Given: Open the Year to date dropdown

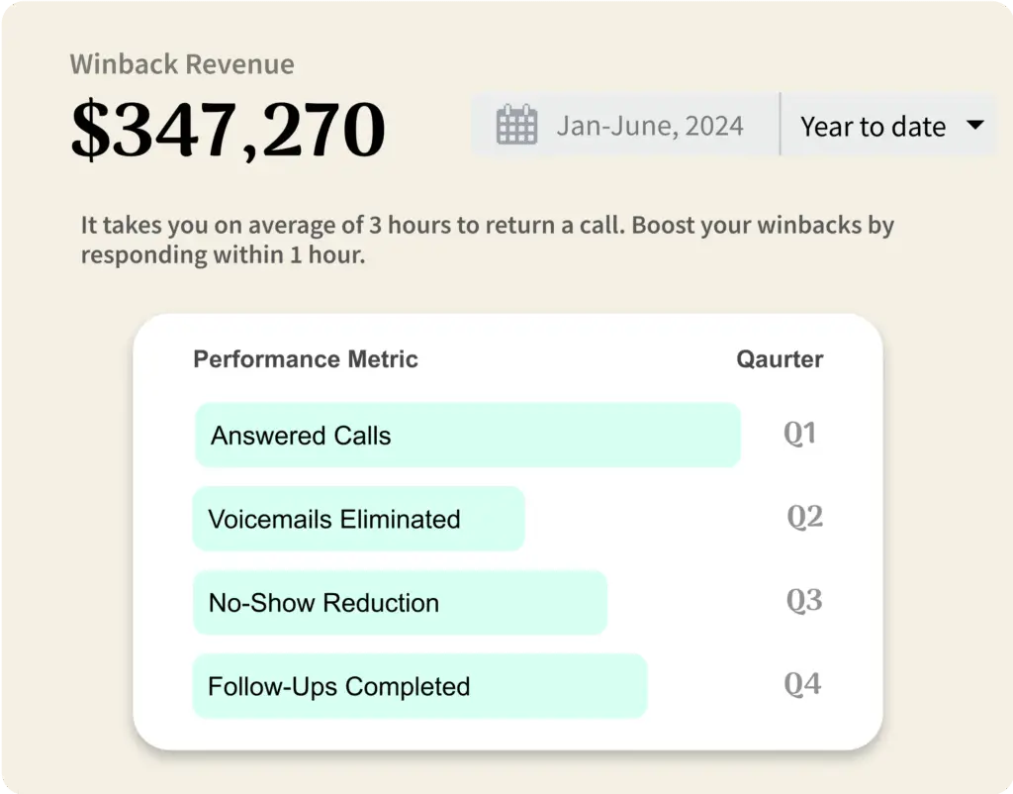Looking at the screenshot, I should click(x=873, y=126).
